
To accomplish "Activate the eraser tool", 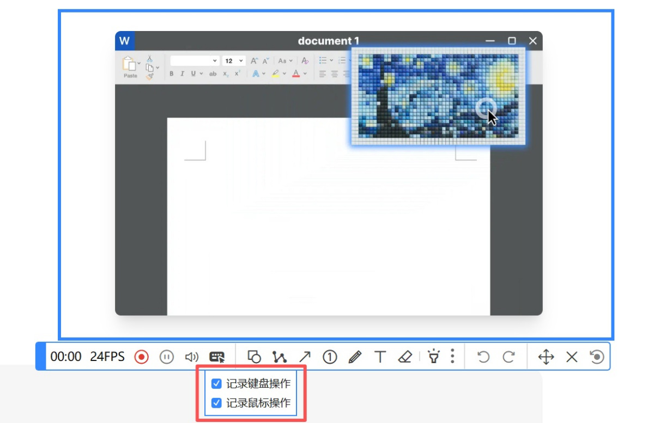I will [x=405, y=357].
